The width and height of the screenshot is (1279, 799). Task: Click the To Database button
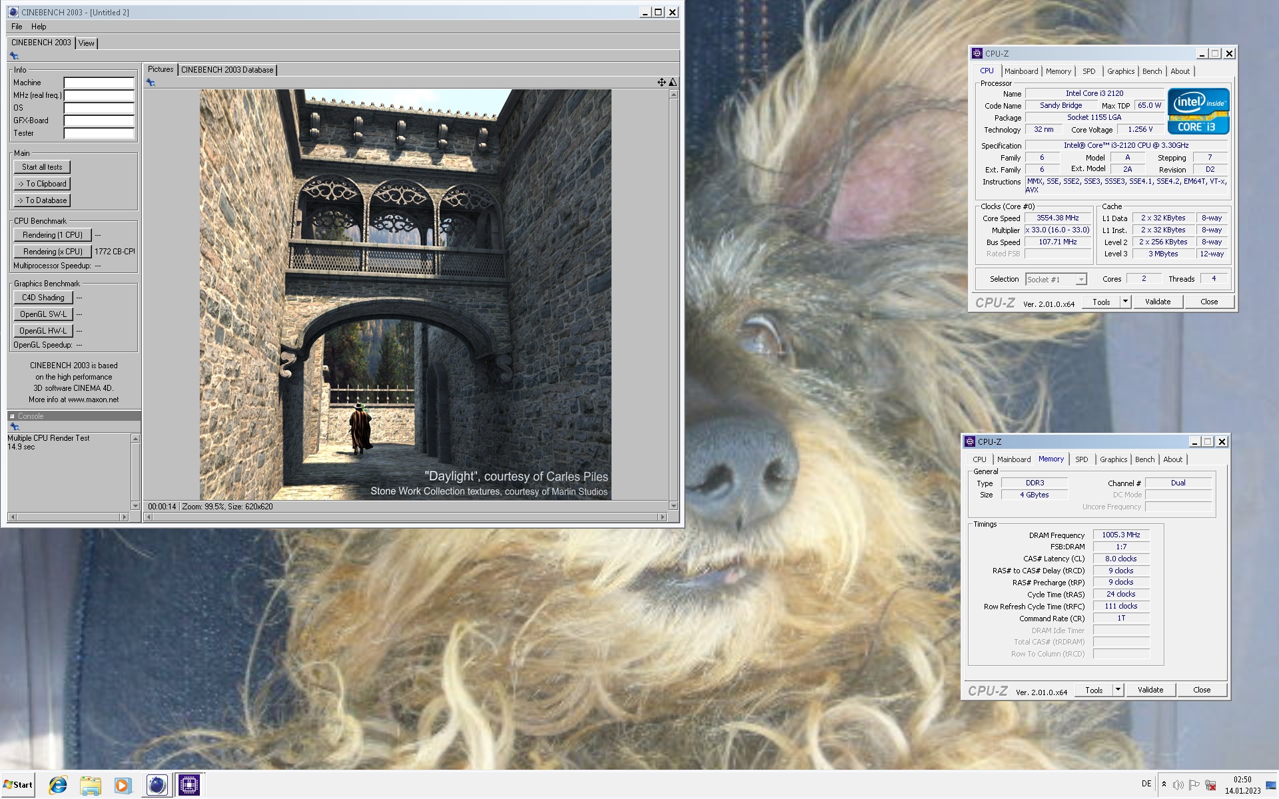point(42,200)
